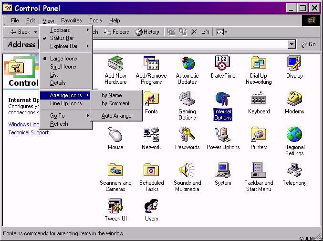Click the Folders toolbar button

(x=116, y=32)
